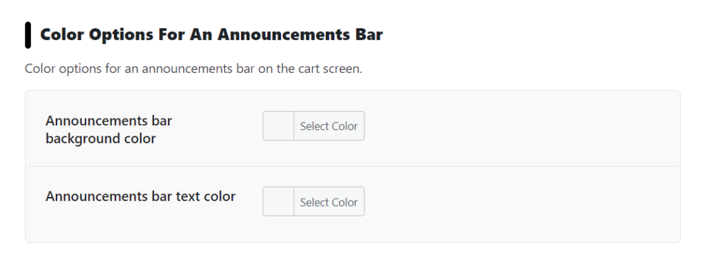Click the divider line between the two color rows
The image size is (707, 268).
pyautogui.click(x=353, y=166)
